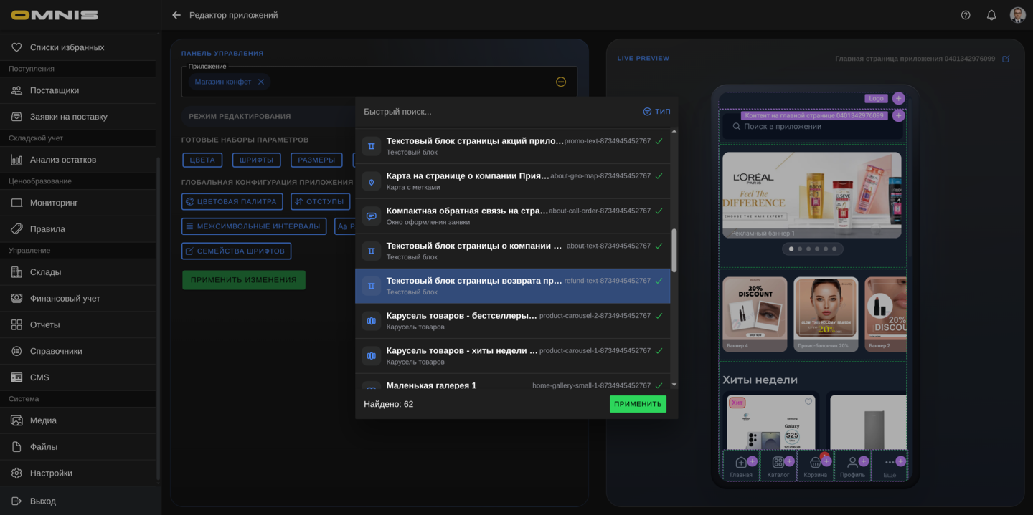The height and width of the screenshot is (515, 1033).
Task: Open the help question mark icon
Action: coord(966,15)
